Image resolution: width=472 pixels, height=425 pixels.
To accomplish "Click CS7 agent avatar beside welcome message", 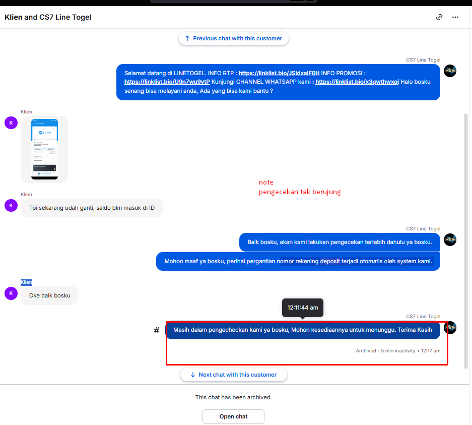I will [450, 71].
